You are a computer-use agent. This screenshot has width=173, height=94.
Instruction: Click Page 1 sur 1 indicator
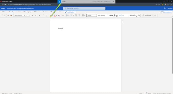pyautogui.click(x=5, y=93)
